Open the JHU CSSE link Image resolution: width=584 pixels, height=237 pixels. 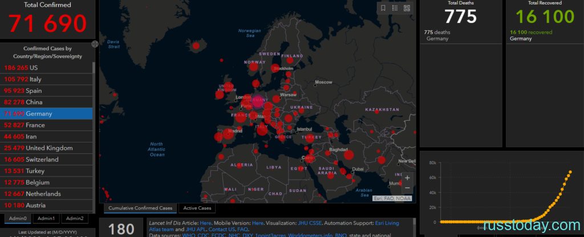tap(309, 223)
